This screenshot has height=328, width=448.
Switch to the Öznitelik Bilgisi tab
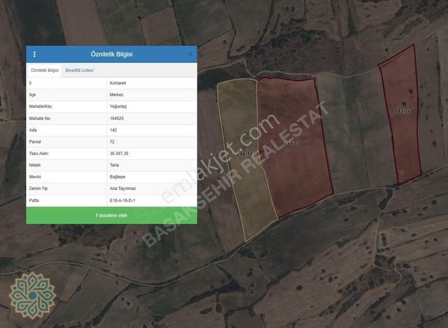coord(45,70)
